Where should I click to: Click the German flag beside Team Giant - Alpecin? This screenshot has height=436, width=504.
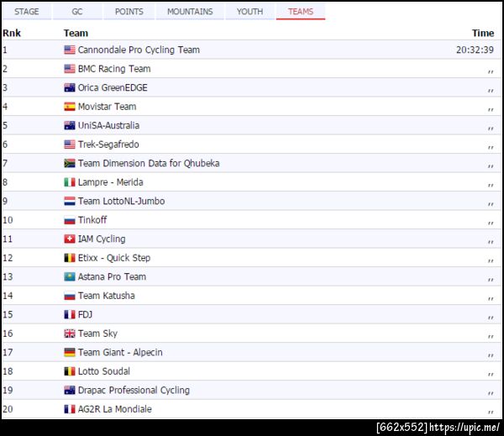(x=70, y=352)
